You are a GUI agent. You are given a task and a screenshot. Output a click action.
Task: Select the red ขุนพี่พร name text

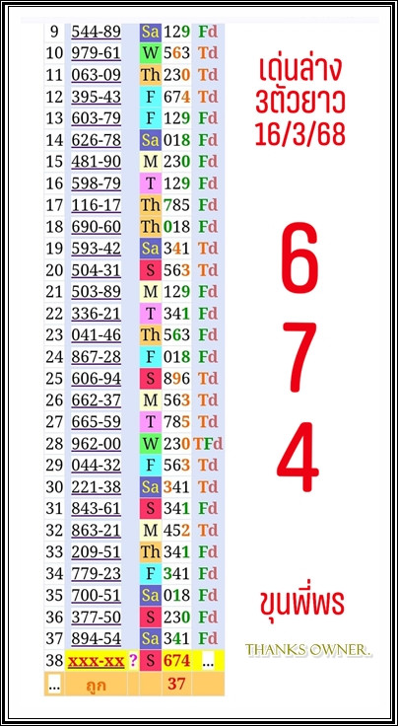tap(300, 603)
